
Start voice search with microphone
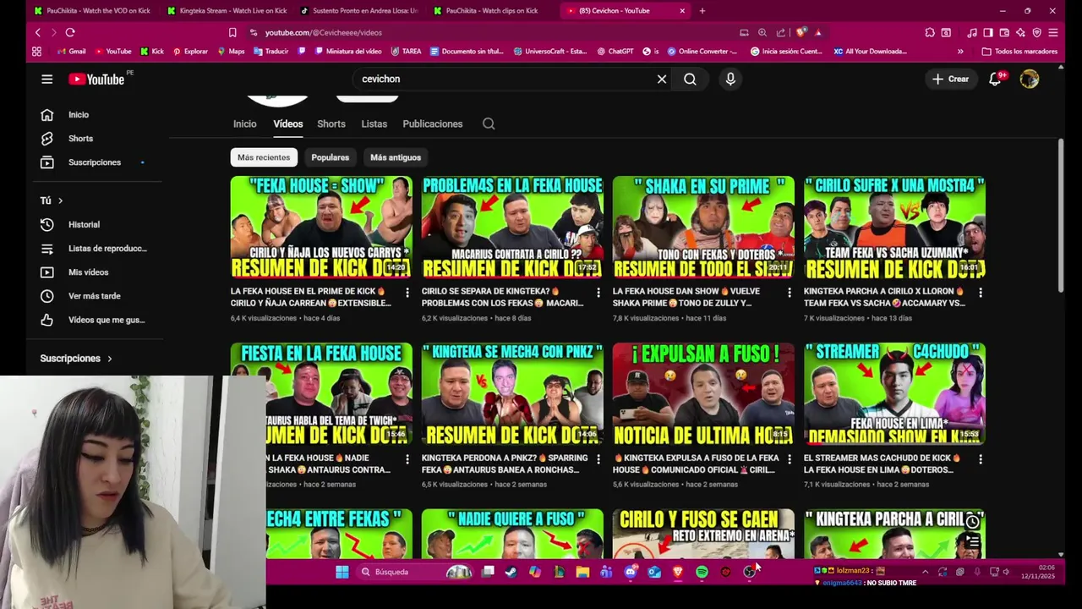coord(730,79)
